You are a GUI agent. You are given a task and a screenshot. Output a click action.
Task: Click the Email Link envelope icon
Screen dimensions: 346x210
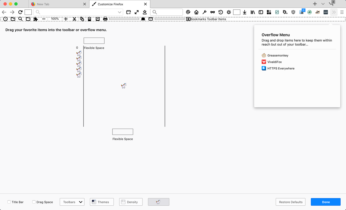pyautogui.click(x=151, y=19)
